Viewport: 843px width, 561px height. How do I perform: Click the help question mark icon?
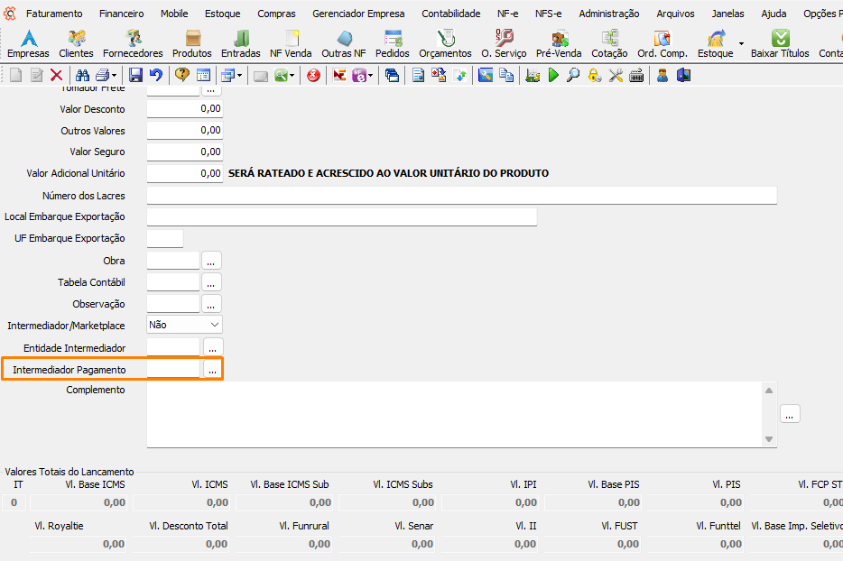[x=182, y=75]
